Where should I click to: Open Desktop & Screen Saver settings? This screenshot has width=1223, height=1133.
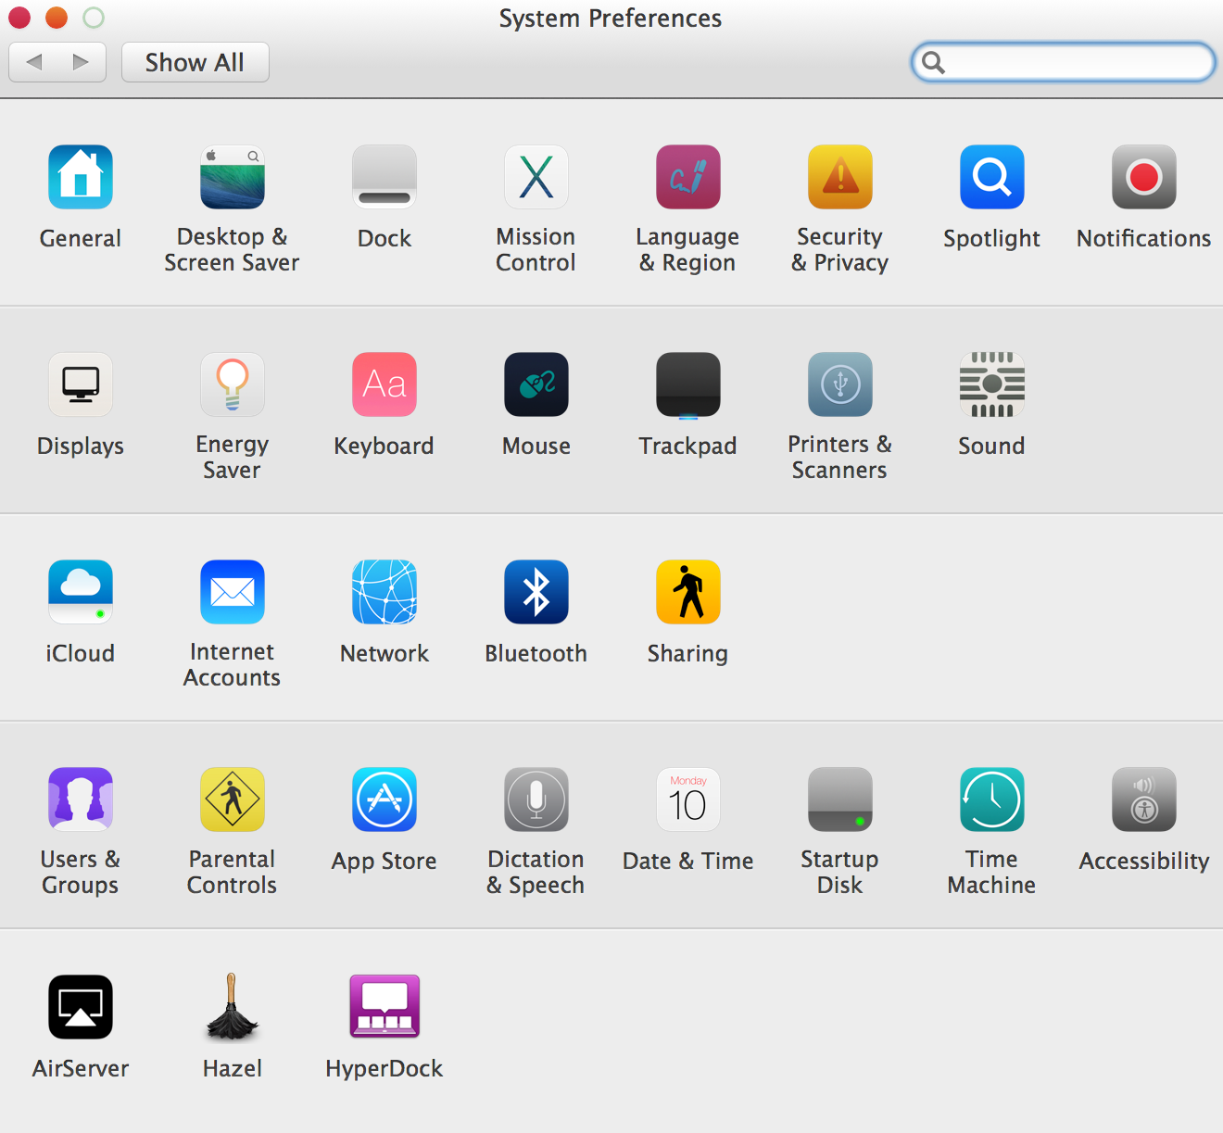click(x=233, y=177)
